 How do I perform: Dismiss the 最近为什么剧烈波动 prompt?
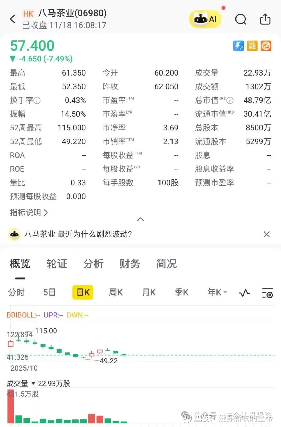(x=266, y=234)
